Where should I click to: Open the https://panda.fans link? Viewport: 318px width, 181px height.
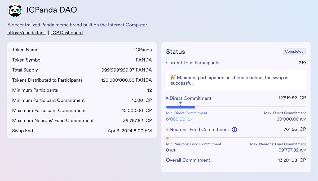click(x=26, y=33)
